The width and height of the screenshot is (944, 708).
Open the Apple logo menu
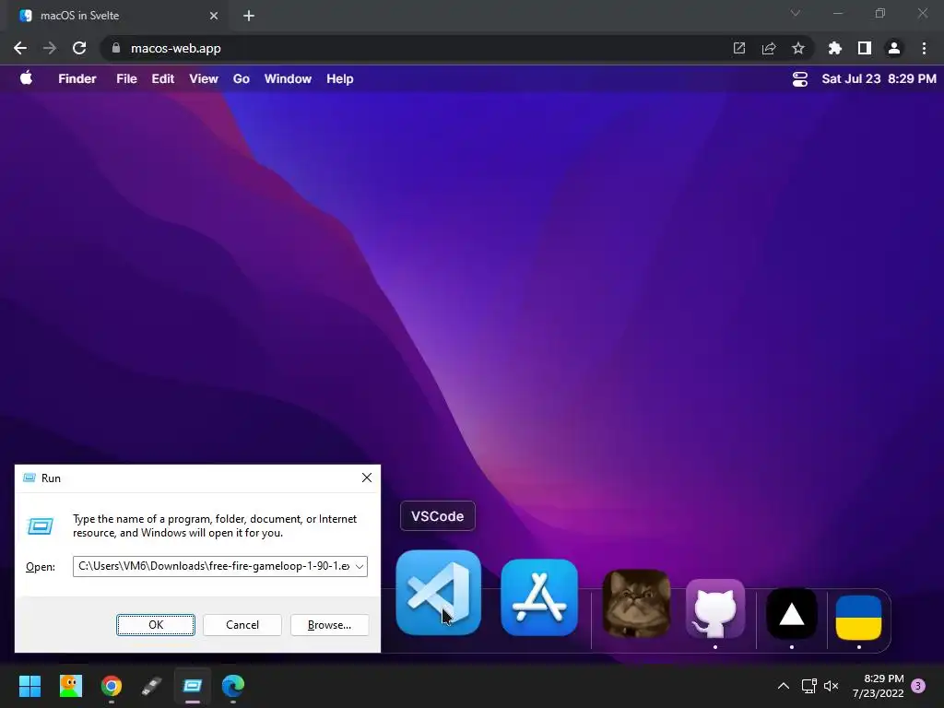(x=26, y=78)
